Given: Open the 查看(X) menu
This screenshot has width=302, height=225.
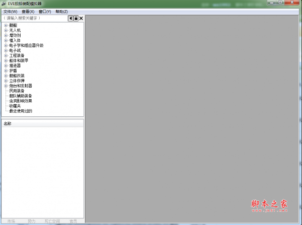Looking at the screenshot, I should [x=28, y=12].
